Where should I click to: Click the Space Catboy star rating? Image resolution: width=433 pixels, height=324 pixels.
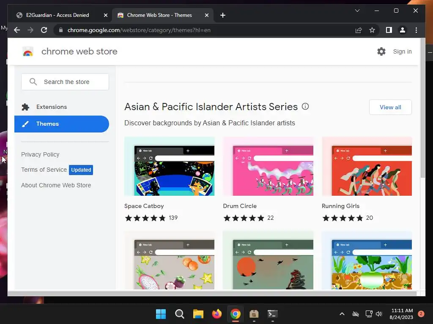[x=145, y=218]
